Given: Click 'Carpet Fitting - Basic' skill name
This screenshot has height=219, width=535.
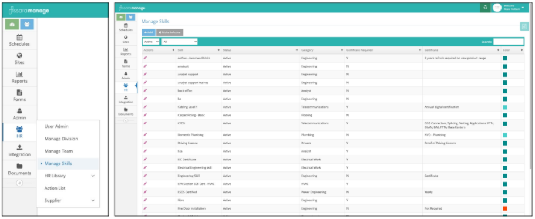Looking at the screenshot, I should 191,115.
